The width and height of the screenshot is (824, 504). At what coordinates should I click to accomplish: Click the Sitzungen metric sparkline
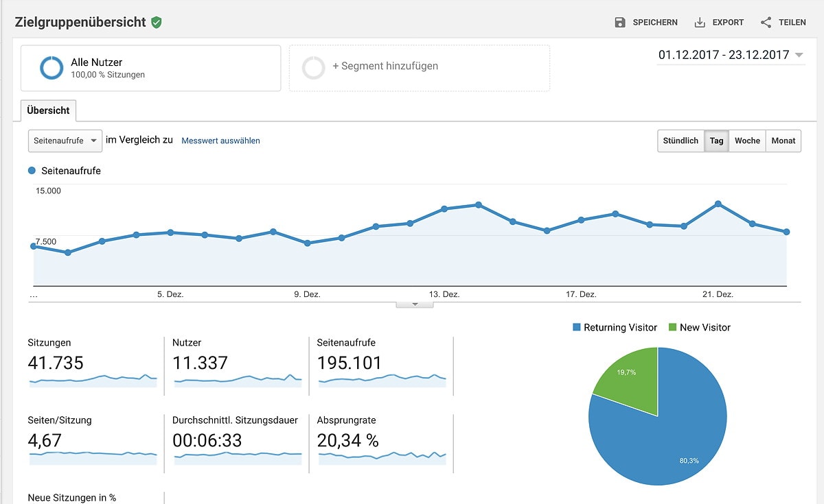pyautogui.click(x=93, y=379)
